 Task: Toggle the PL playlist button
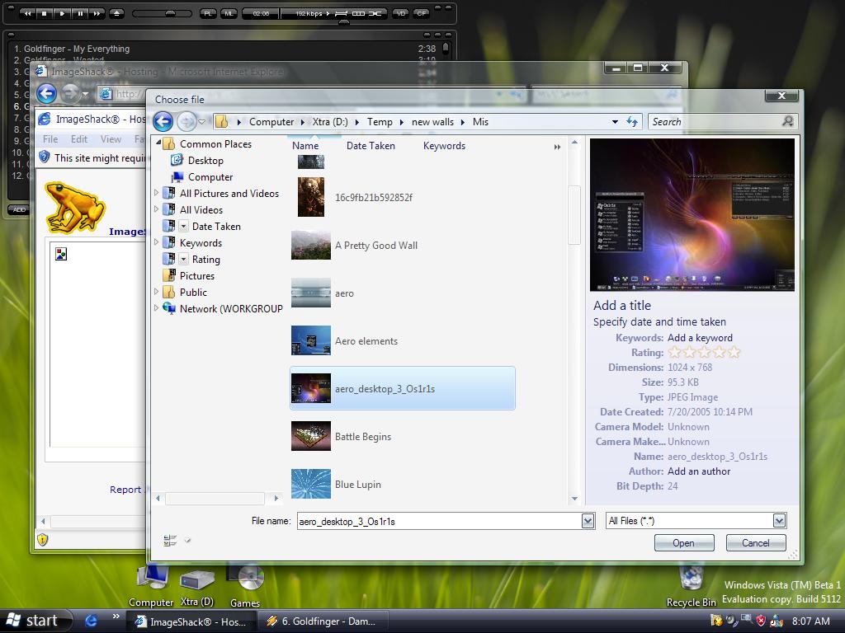point(208,13)
